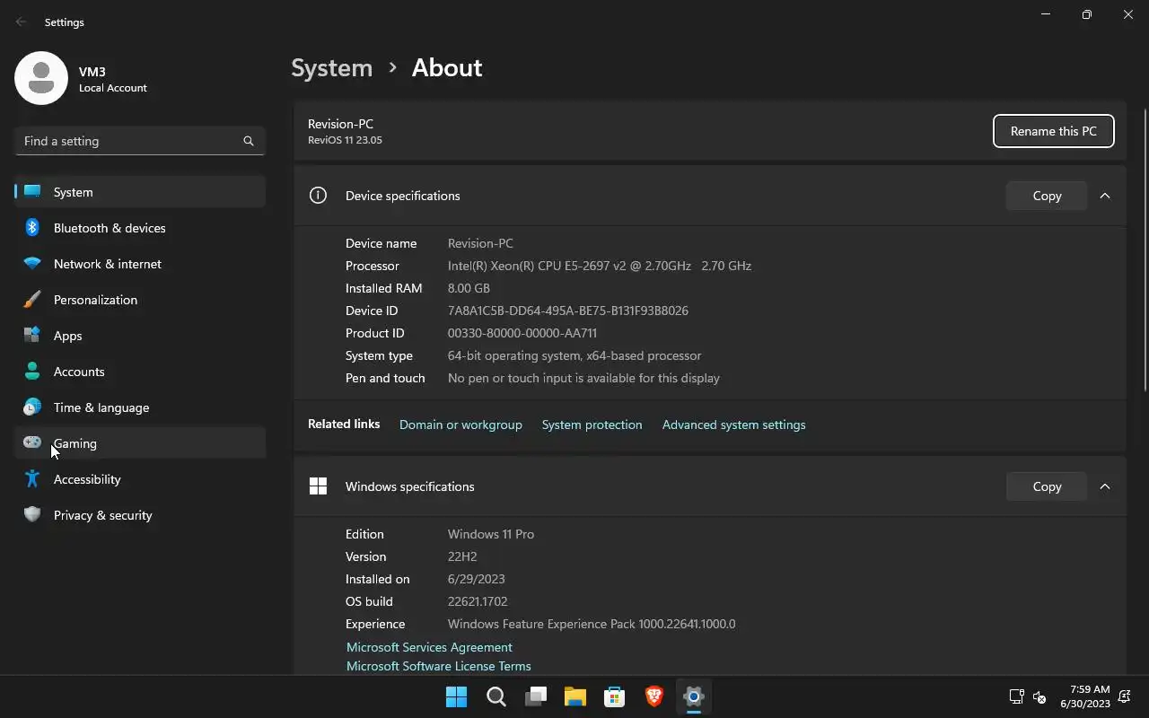
Task: Select the Apps category
Action: pos(140,336)
